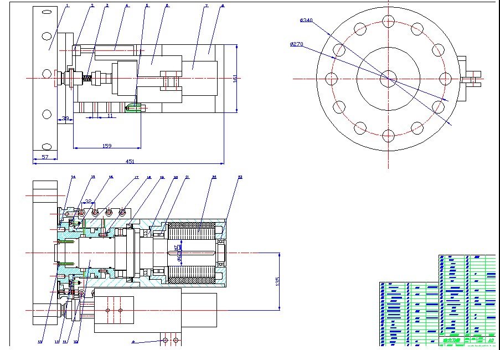Click the 451 overall length dimension
The image size is (500, 350).
[130, 161]
